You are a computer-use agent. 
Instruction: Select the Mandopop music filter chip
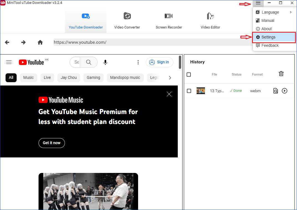point(125,78)
